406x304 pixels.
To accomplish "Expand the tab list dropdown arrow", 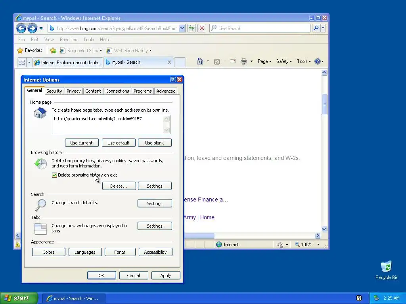I will coord(29,62).
